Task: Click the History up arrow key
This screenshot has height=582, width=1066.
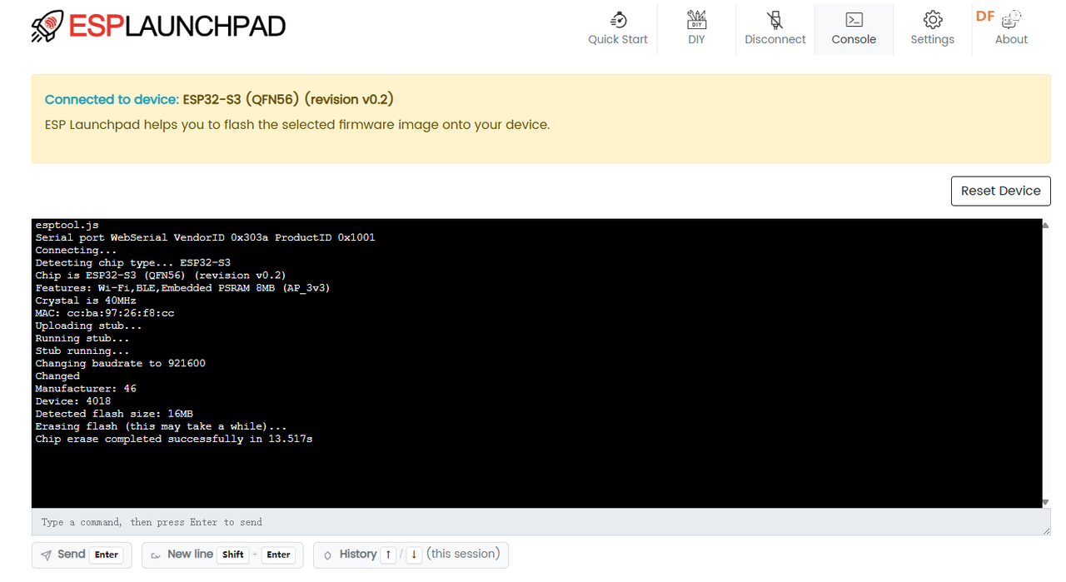Action: click(388, 555)
